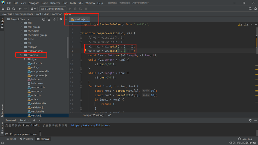Open the File menu
This screenshot has height=145, width=258.
point(9,3)
